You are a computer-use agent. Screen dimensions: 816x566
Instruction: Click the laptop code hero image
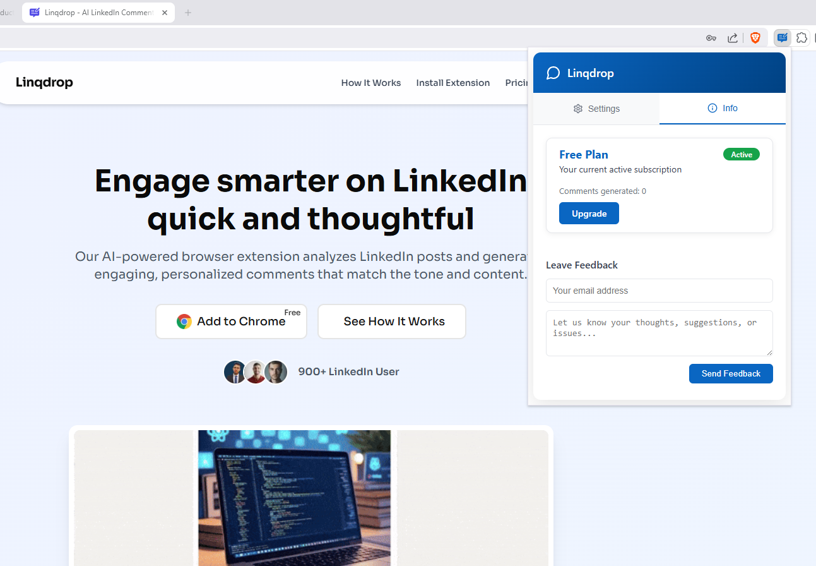(x=294, y=498)
